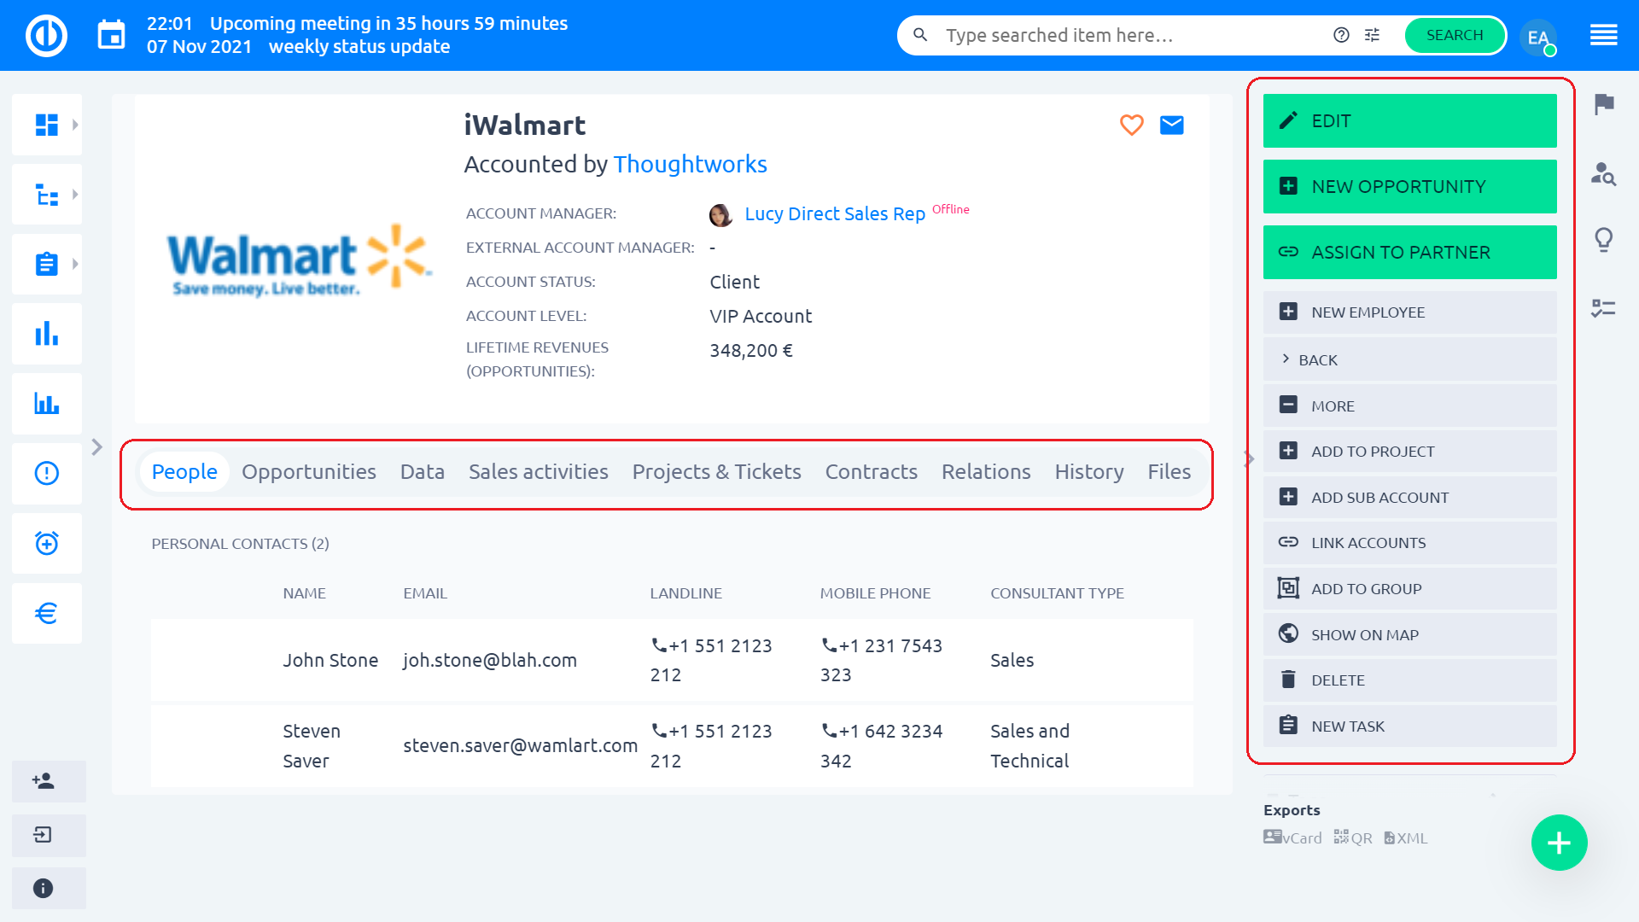Viewport: 1639px width, 922px height.
Task: Click the ASSIGN TO PARTNER button
Action: 1409,253
